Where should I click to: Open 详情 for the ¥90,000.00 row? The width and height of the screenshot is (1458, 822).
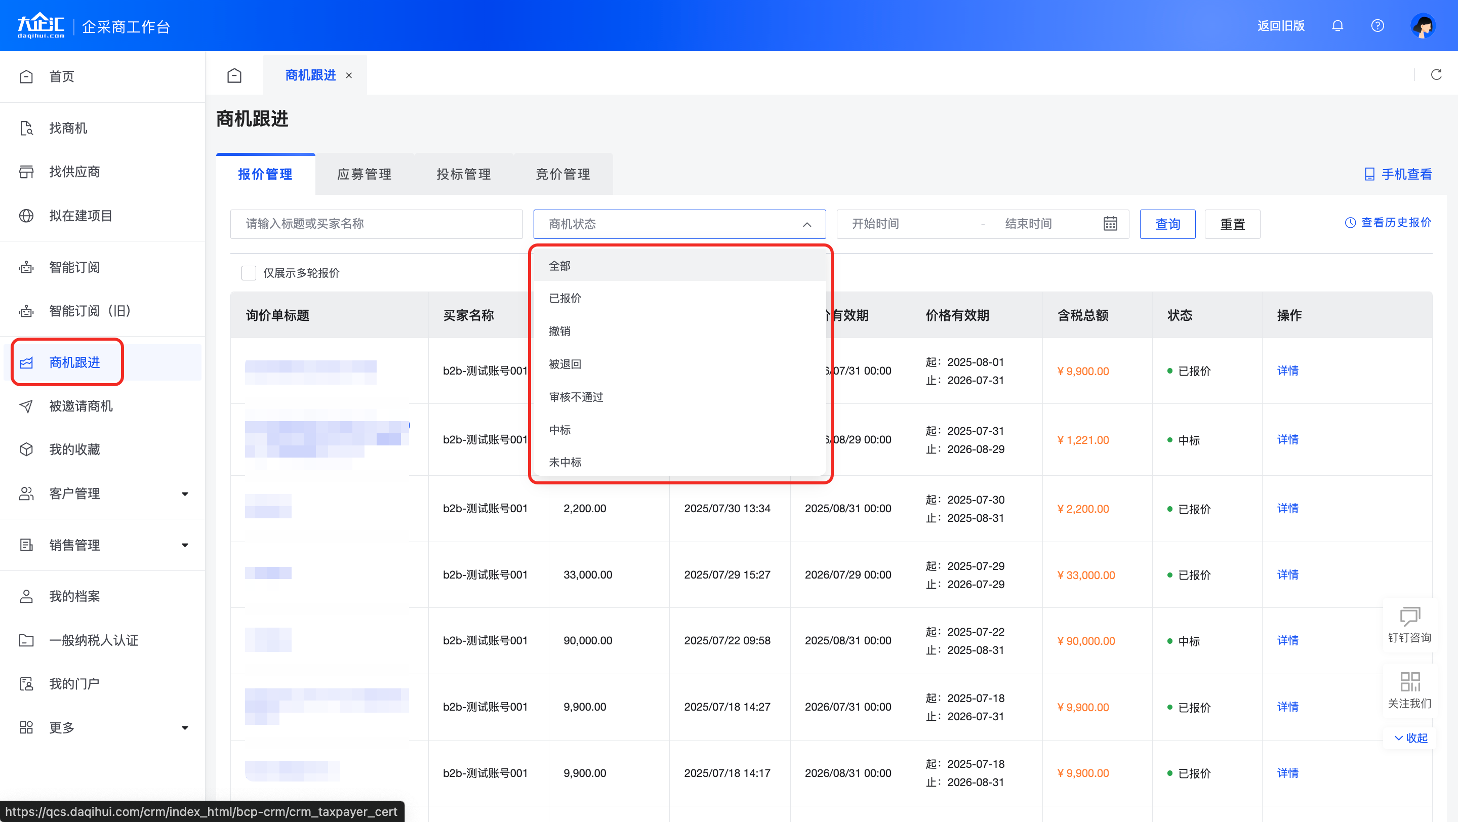pos(1287,640)
